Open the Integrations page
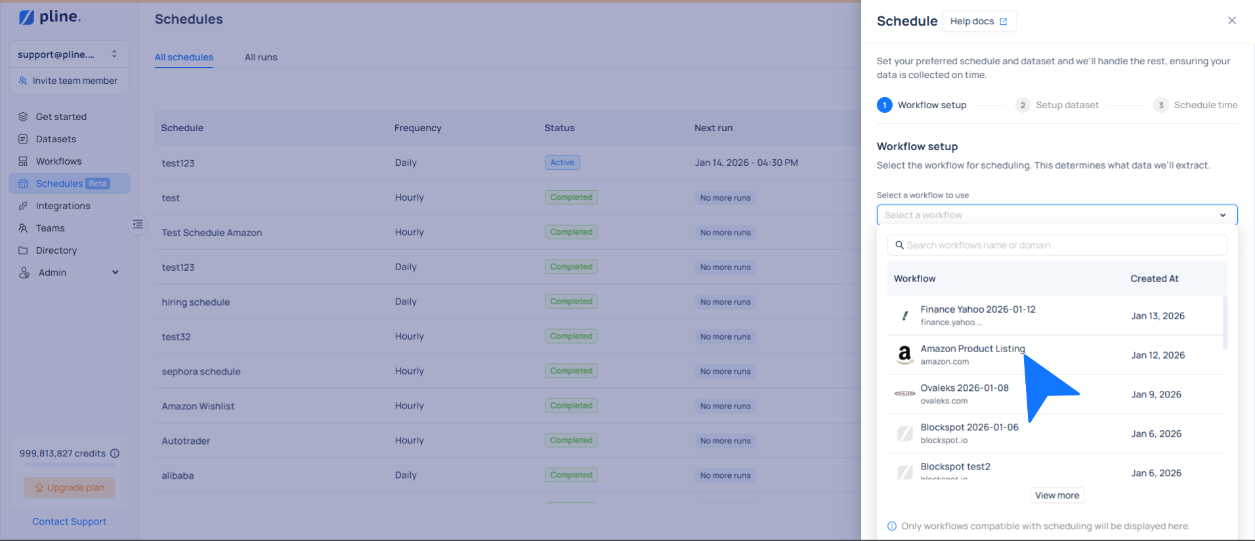Image resolution: width=1255 pixels, height=541 pixels. (63, 206)
